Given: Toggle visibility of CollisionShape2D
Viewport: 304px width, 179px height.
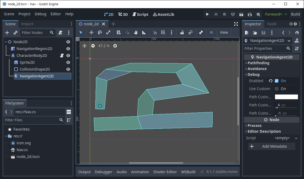Looking at the screenshot, I should (68, 69).
